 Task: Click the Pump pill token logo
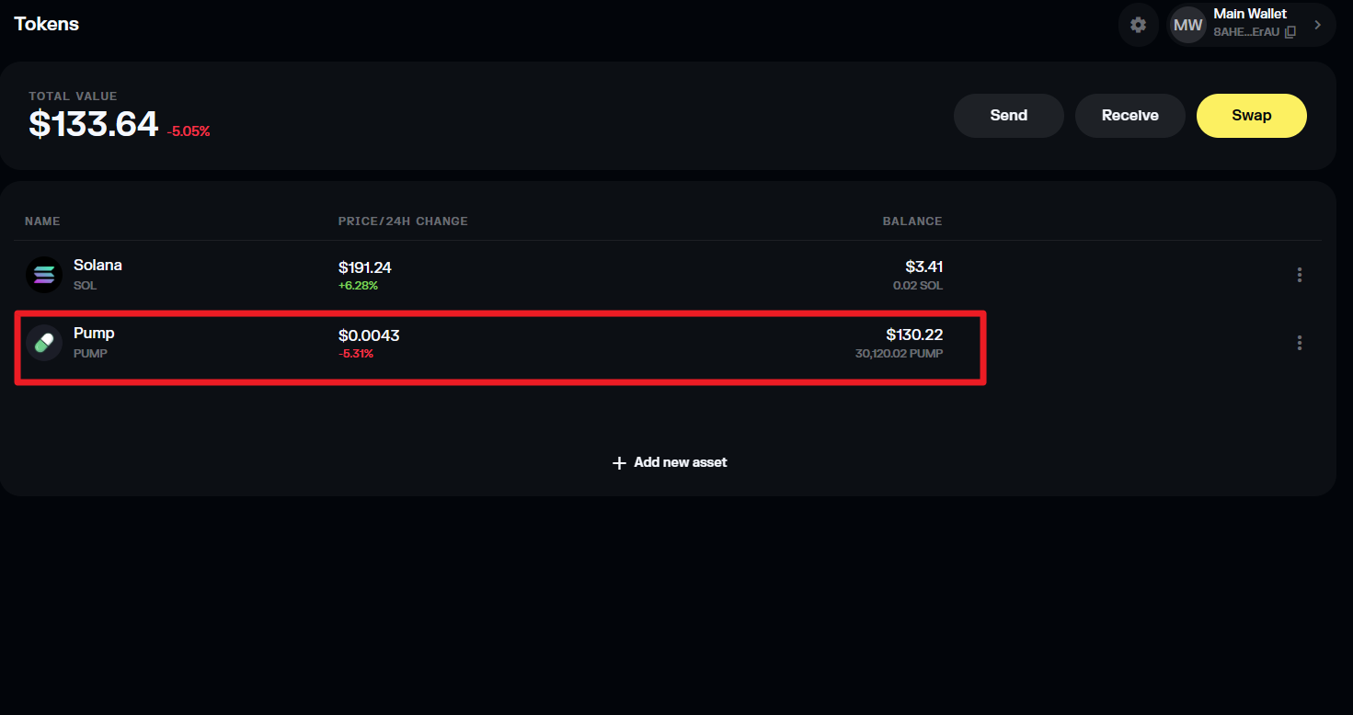click(x=43, y=343)
